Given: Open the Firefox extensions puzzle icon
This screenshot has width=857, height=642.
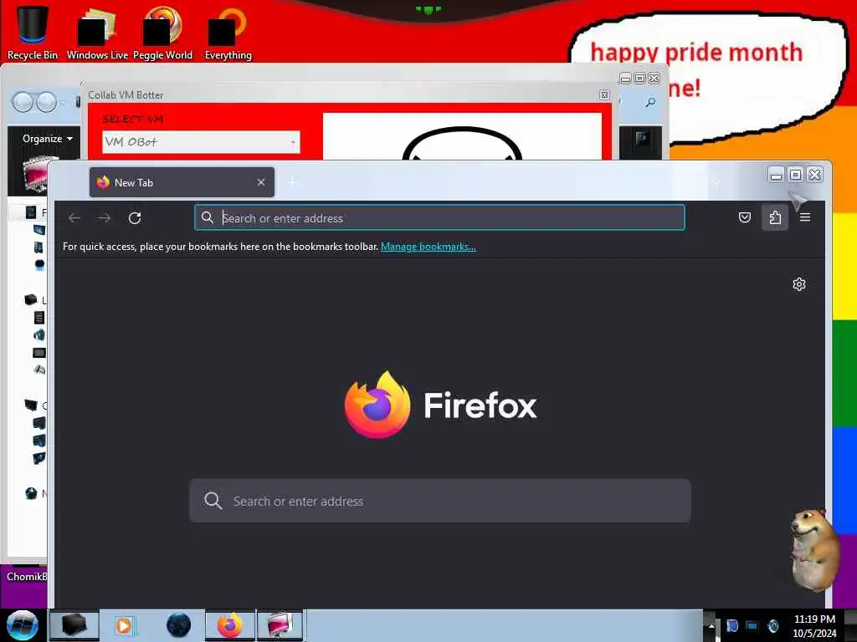Looking at the screenshot, I should pyautogui.click(x=775, y=218).
